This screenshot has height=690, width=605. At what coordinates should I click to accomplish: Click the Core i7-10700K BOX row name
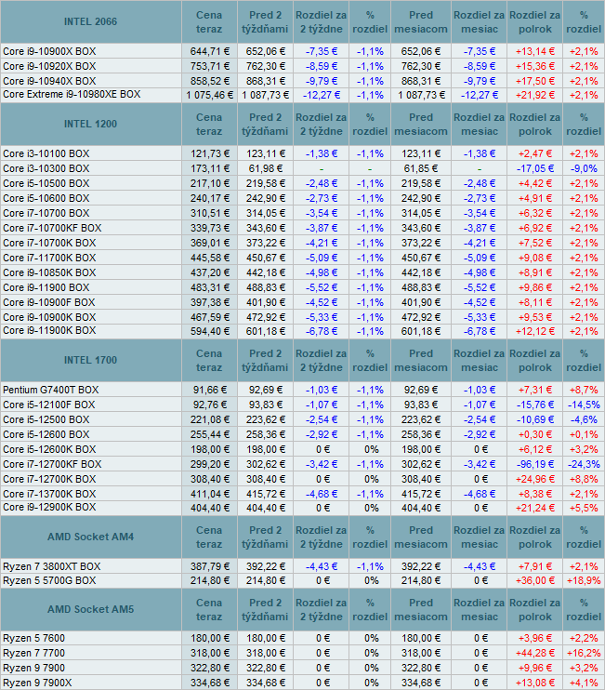pos(49,244)
